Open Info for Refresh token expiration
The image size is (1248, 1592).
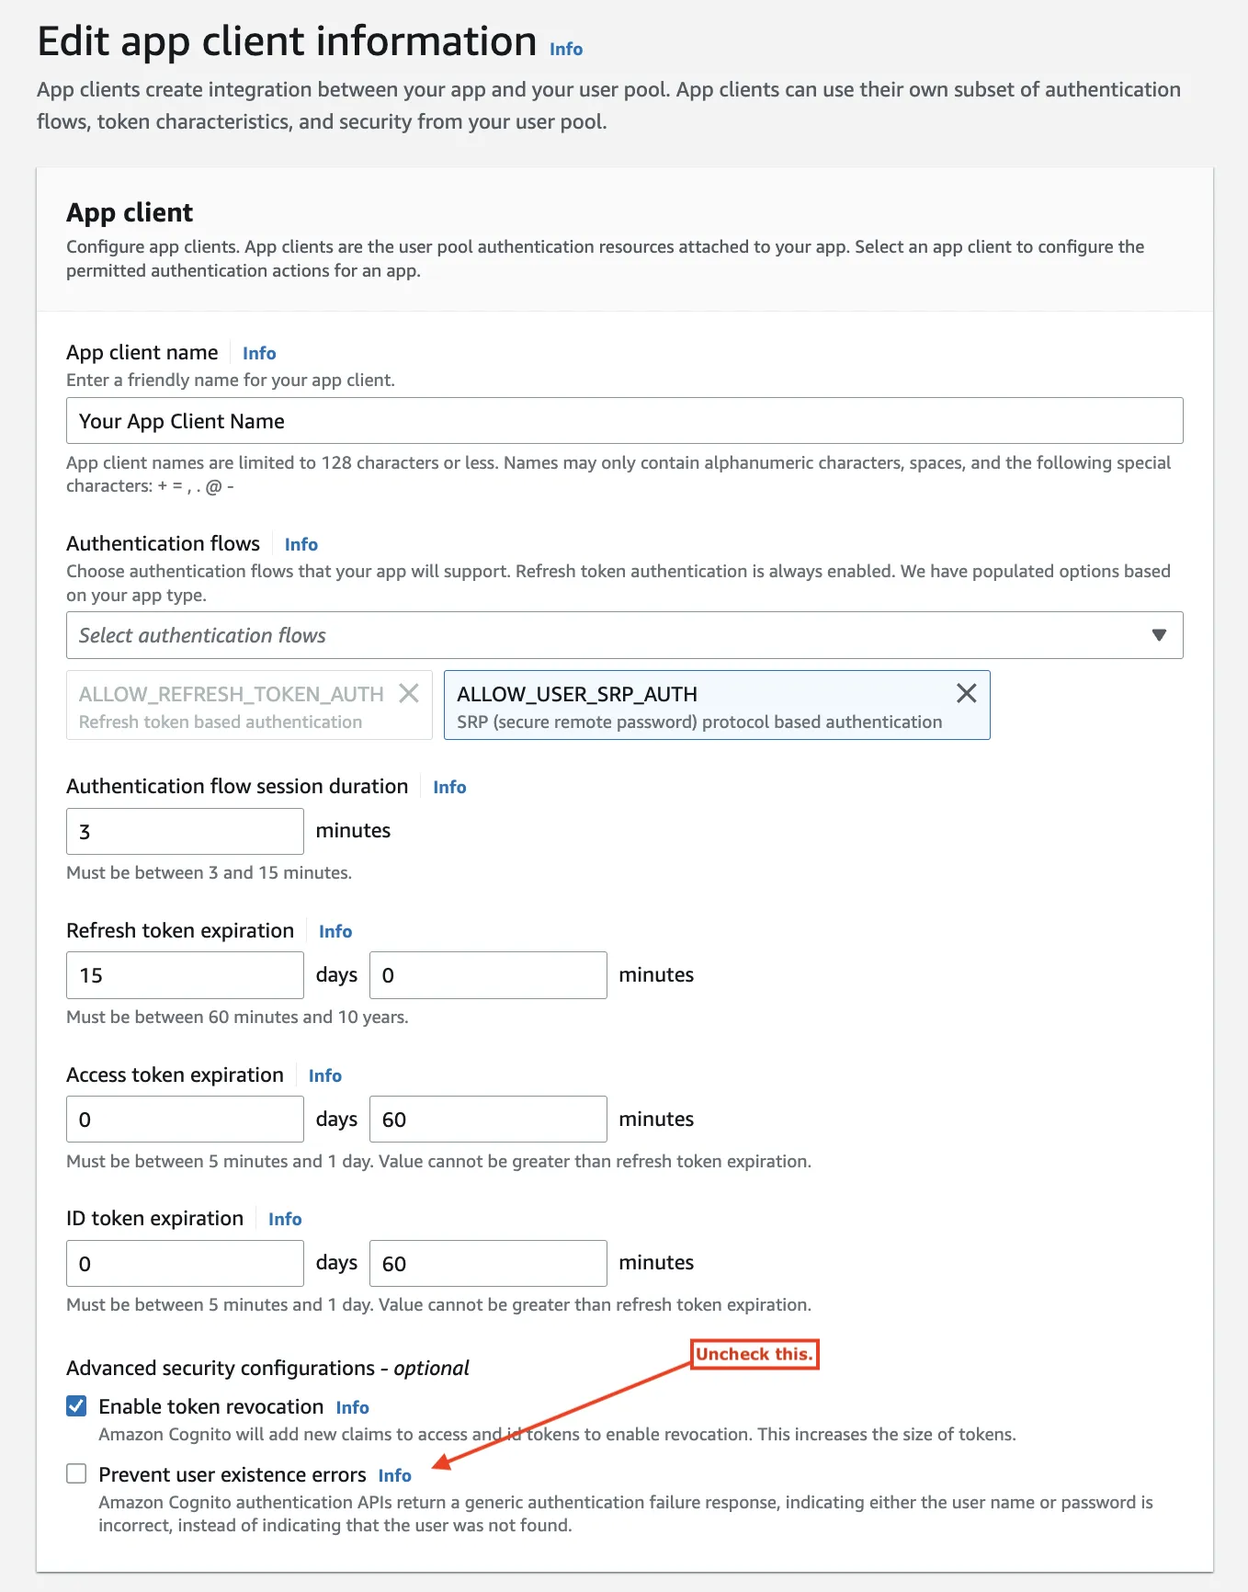click(x=335, y=931)
